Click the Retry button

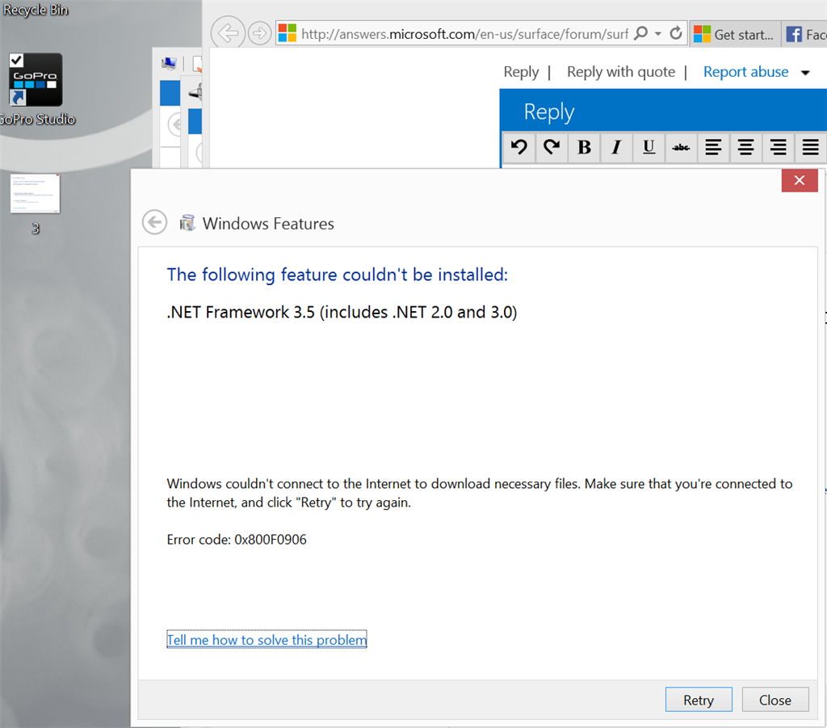coord(699,700)
